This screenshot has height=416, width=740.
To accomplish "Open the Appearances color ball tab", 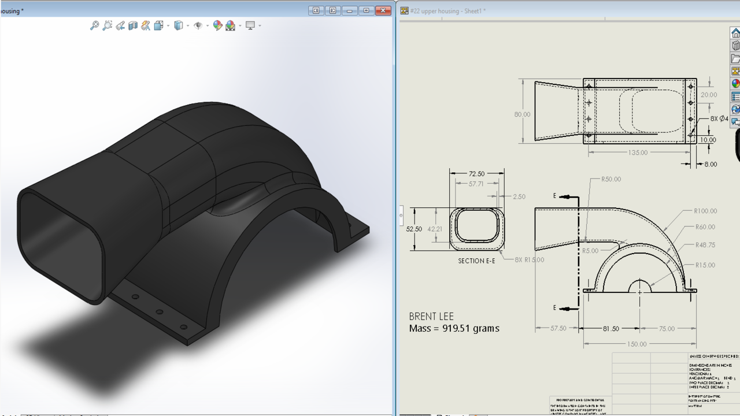I will pos(735,84).
